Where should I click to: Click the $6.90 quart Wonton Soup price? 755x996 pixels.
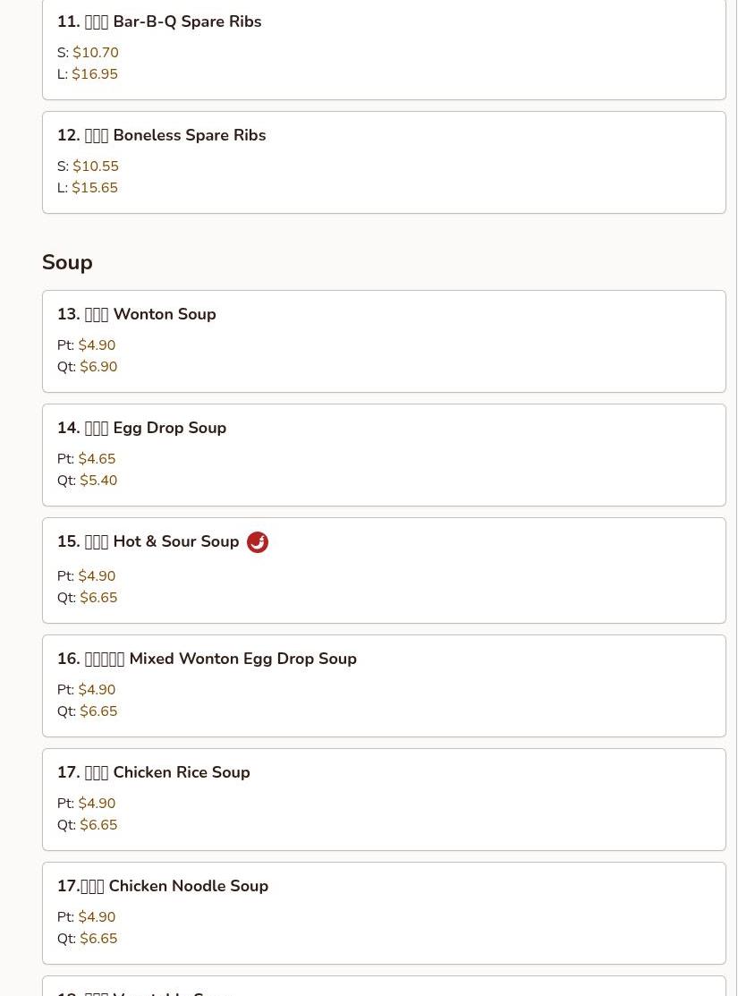click(98, 367)
